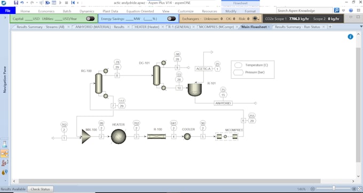Image resolution: width=363 pixels, height=193 pixels.
Task: Save the simulation file
Action: click(x=15, y=3)
